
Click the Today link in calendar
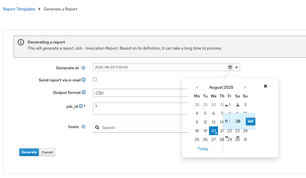203,149
